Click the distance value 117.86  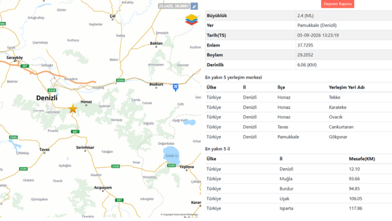tap(355, 208)
